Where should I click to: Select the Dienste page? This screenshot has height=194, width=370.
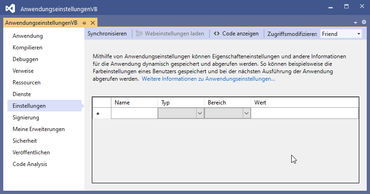click(x=22, y=94)
